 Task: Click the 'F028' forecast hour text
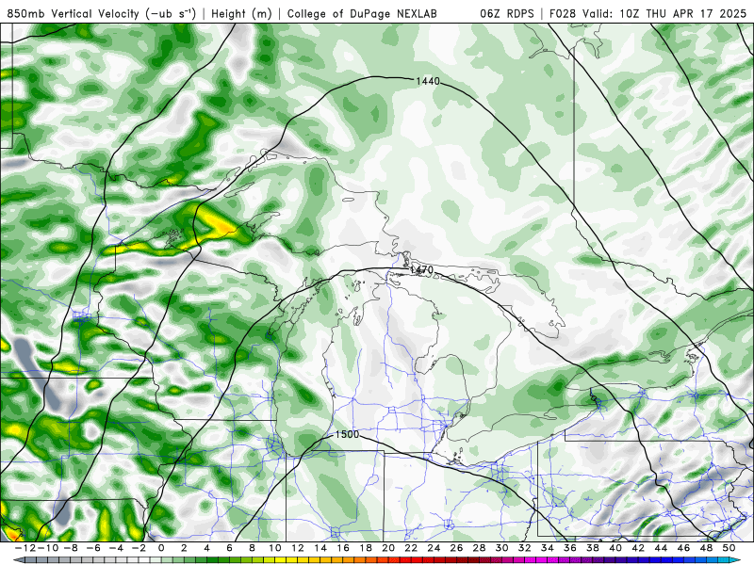click(564, 13)
